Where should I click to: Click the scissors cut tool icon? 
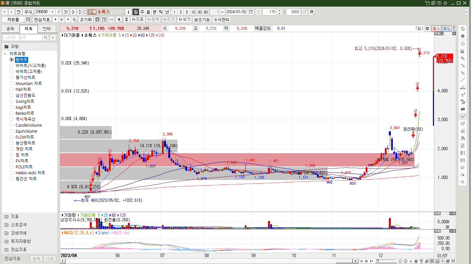pyautogui.click(x=126, y=20)
